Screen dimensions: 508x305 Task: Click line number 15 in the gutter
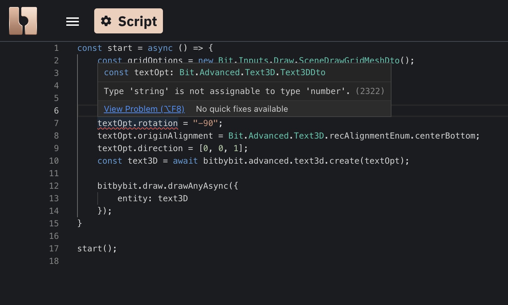(x=54, y=224)
